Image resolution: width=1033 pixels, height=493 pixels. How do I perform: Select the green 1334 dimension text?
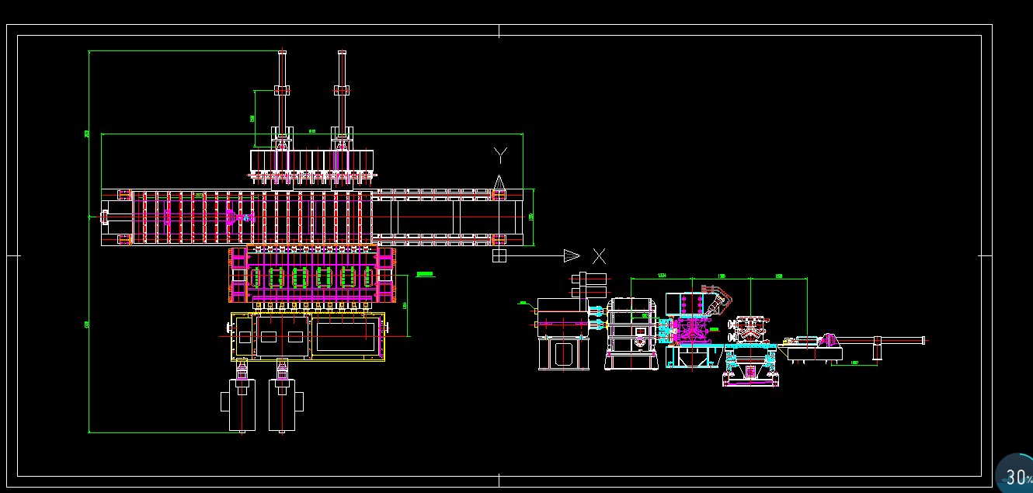click(662, 276)
